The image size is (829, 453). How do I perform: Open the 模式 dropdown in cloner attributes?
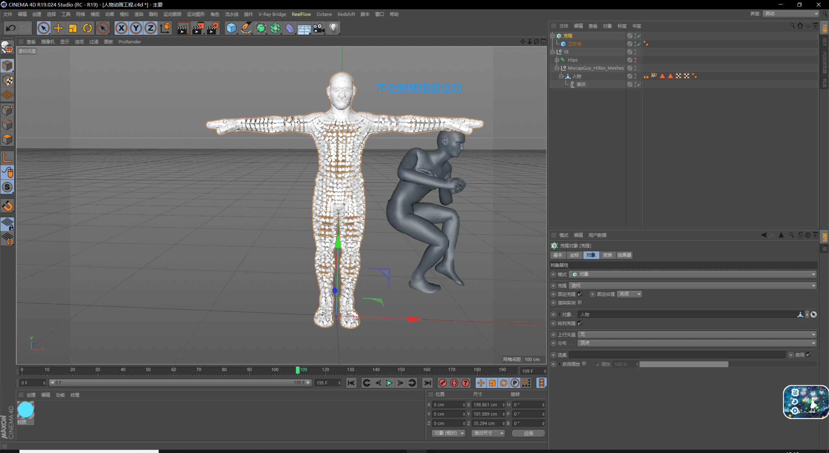coord(693,274)
